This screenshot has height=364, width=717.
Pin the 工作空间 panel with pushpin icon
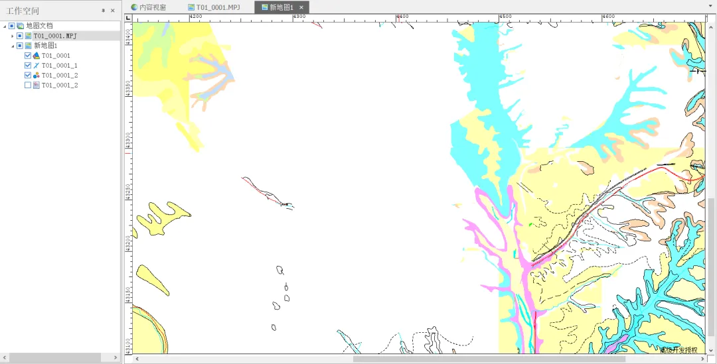(103, 11)
